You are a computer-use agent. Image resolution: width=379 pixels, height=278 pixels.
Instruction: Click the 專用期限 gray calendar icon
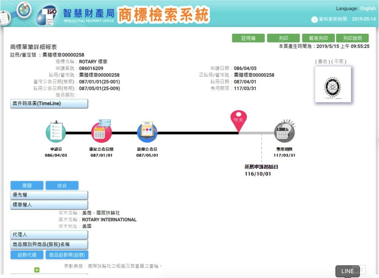point(285,131)
